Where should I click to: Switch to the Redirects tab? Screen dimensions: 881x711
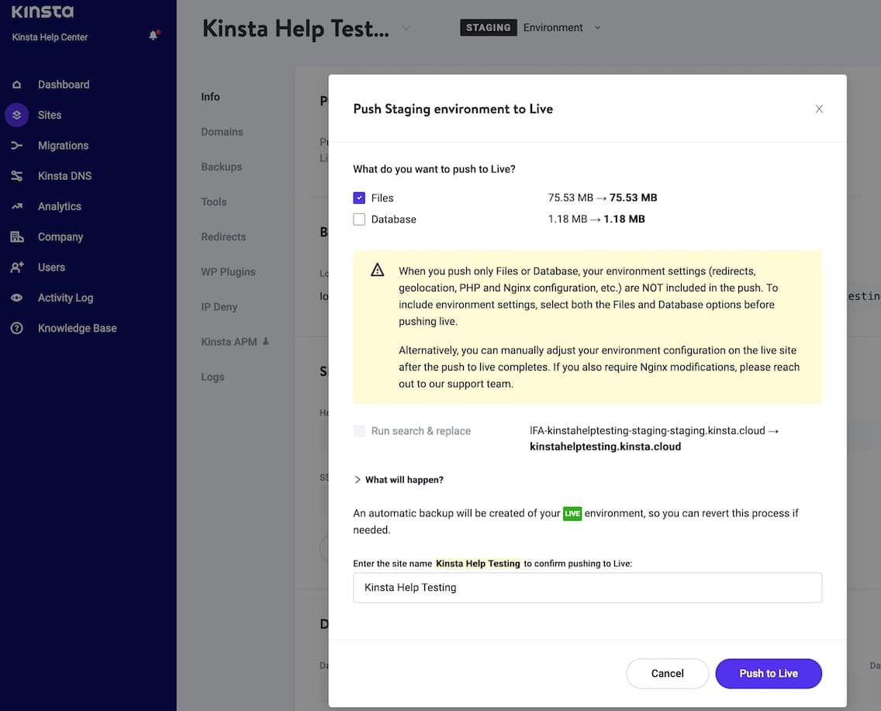point(223,236)
